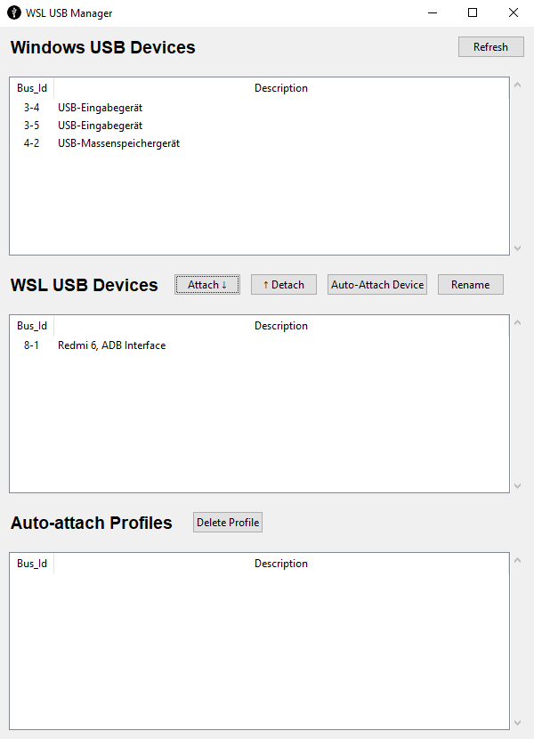
Task: Delete the auto-attach profile
Action: tap(228, 523)
